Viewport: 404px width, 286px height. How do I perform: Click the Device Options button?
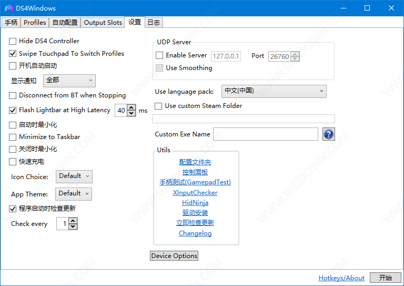coord(174,255)
